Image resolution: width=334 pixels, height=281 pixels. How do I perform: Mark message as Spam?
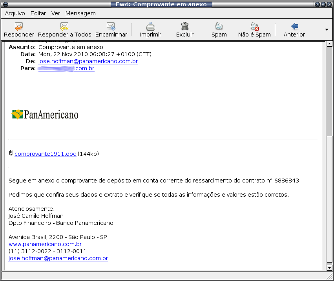(x=219, y=26)
